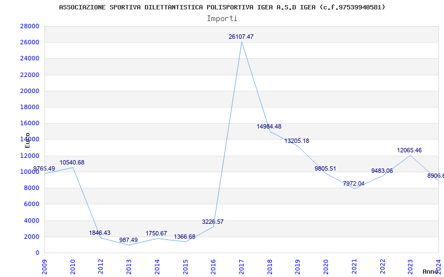Select the 2000 y-axis tick label

point(32,237)
